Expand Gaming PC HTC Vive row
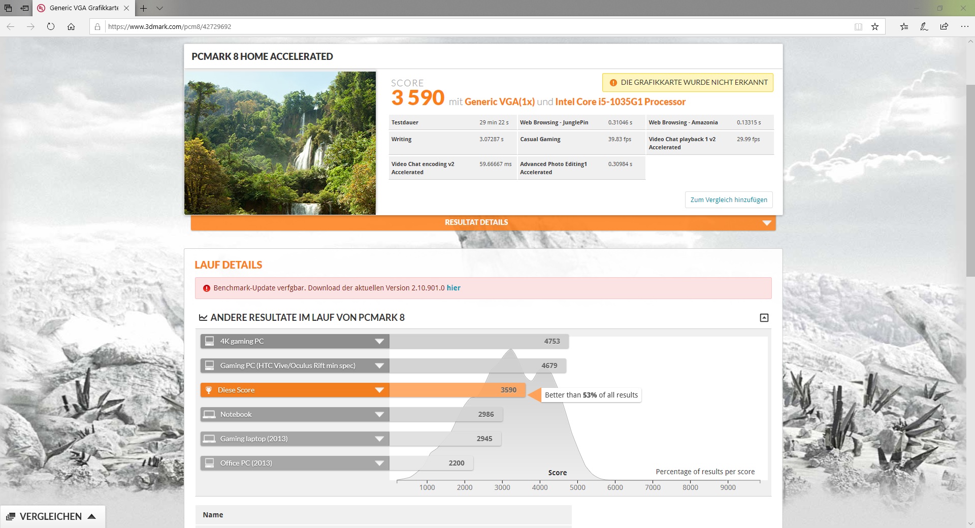 [x=379, y=366]
